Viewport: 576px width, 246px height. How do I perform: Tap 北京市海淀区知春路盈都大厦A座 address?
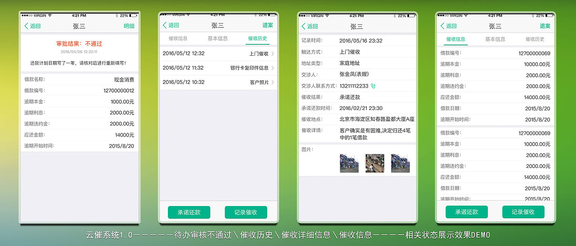(377, 119)
